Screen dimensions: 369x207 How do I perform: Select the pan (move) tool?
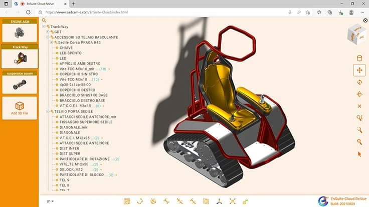click(359, 70)
